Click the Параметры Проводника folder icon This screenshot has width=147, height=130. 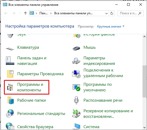click(x=10, y=74)
